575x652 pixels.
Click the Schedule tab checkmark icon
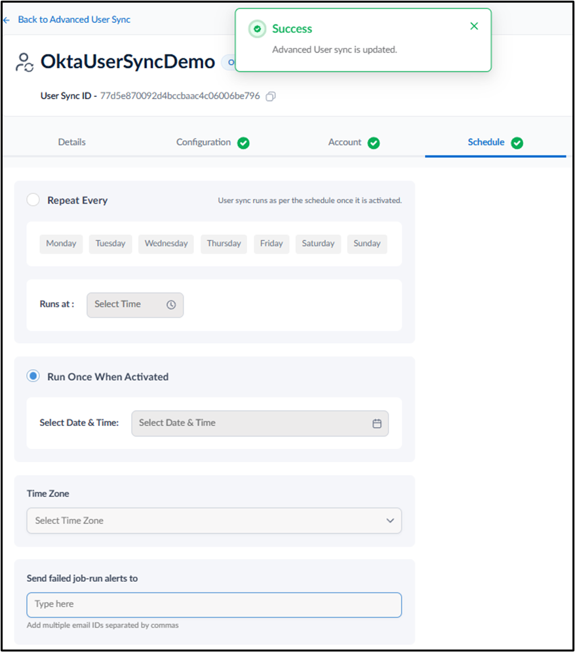[517, 143]
